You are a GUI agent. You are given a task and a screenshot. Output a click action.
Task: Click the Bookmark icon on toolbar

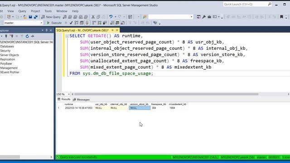[281, 17]
